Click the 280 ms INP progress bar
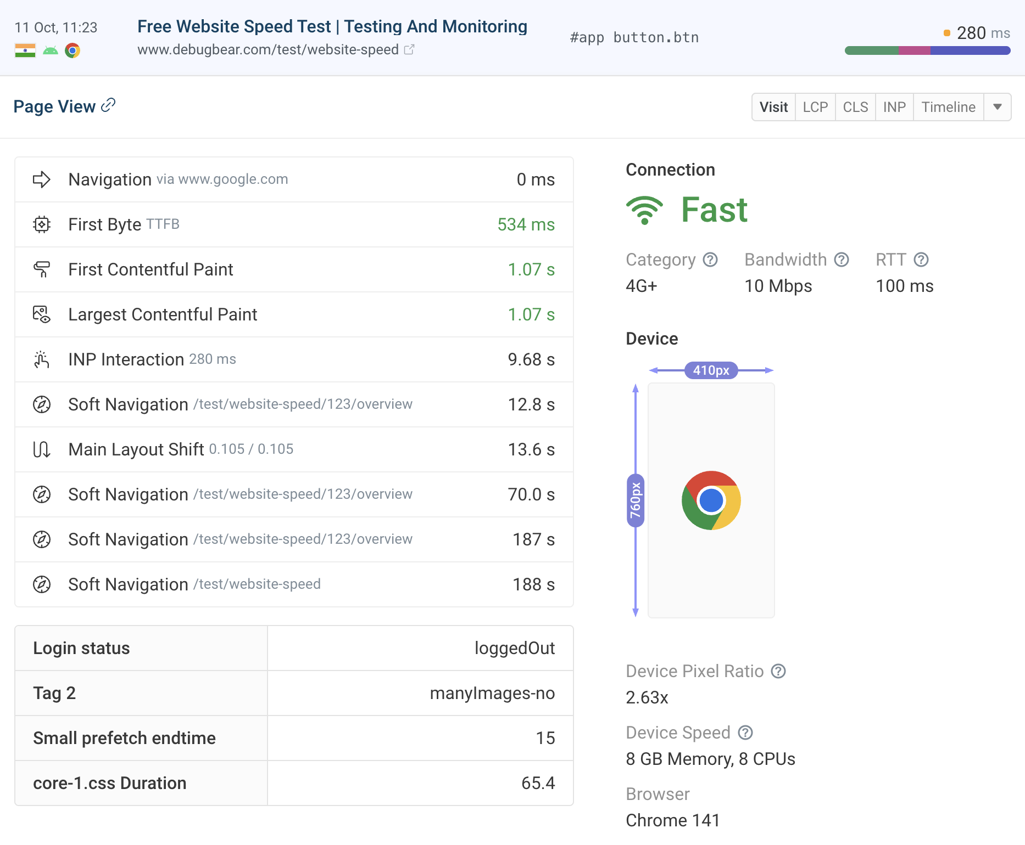This screenshot has width=1025, height=845. pyautogui.click(x=927, y=50)
